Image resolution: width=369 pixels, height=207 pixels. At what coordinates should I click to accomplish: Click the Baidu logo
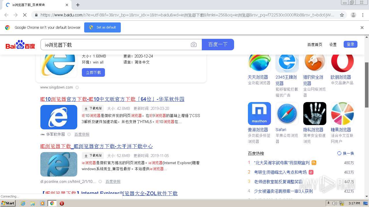click(20, 45)
